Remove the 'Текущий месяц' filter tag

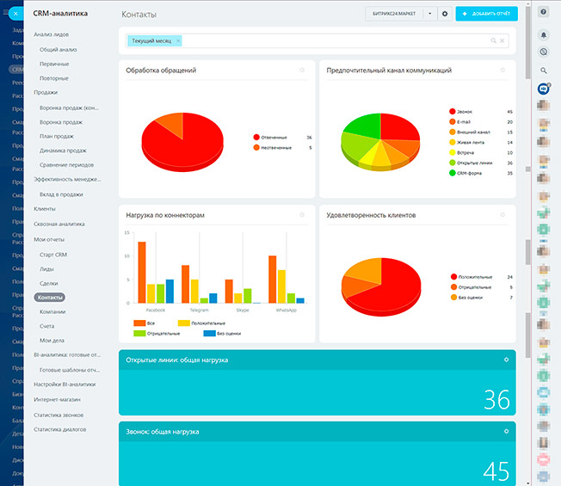tap(178, 40)
